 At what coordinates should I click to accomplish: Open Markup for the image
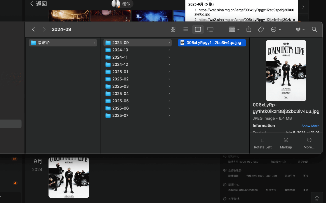point(286,143)
